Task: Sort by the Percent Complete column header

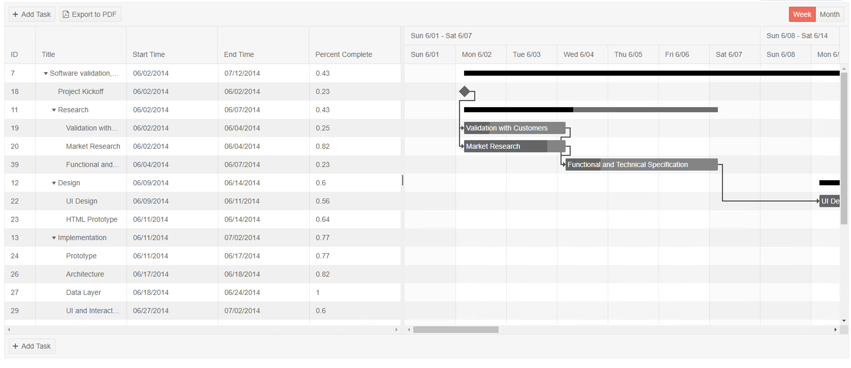Action: point(343,55)
